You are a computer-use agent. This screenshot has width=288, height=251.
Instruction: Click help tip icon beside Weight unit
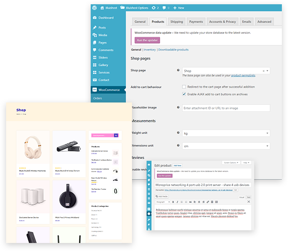pyautogui.click(x=178, y=133)
